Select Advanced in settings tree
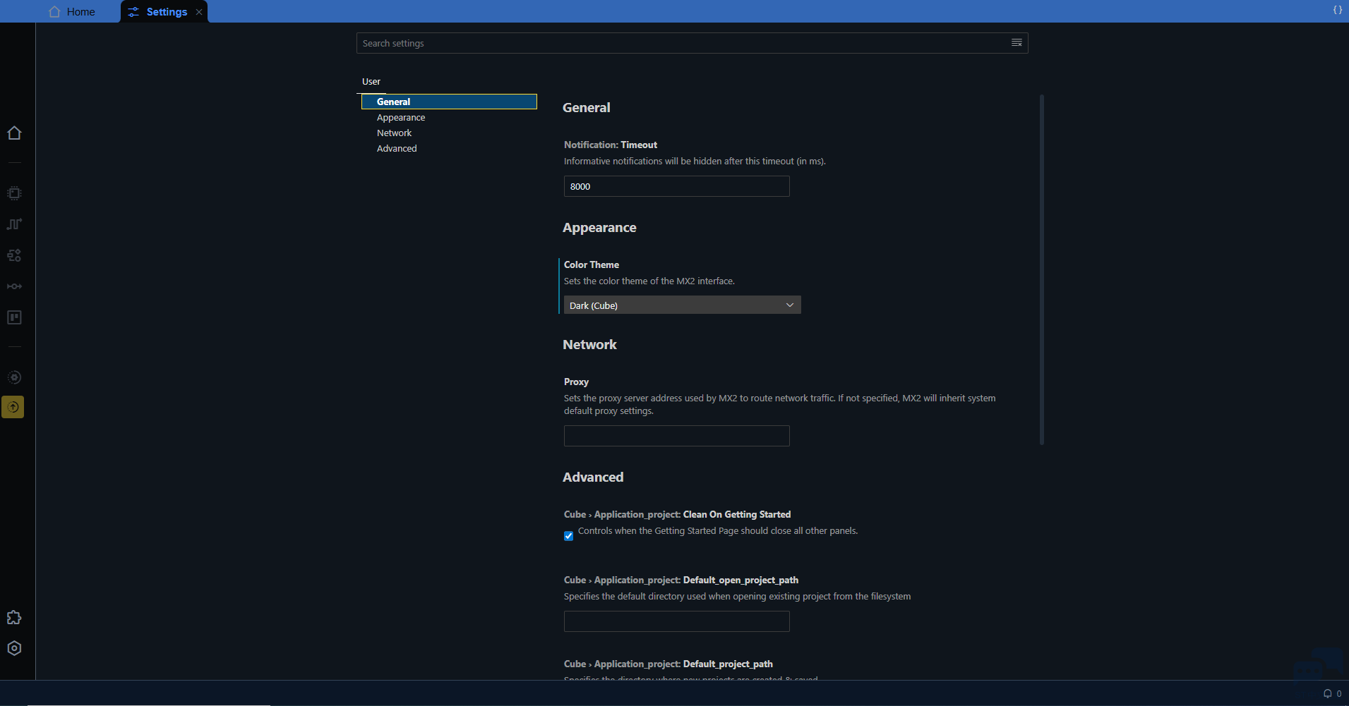 click(x=397, y=149)
